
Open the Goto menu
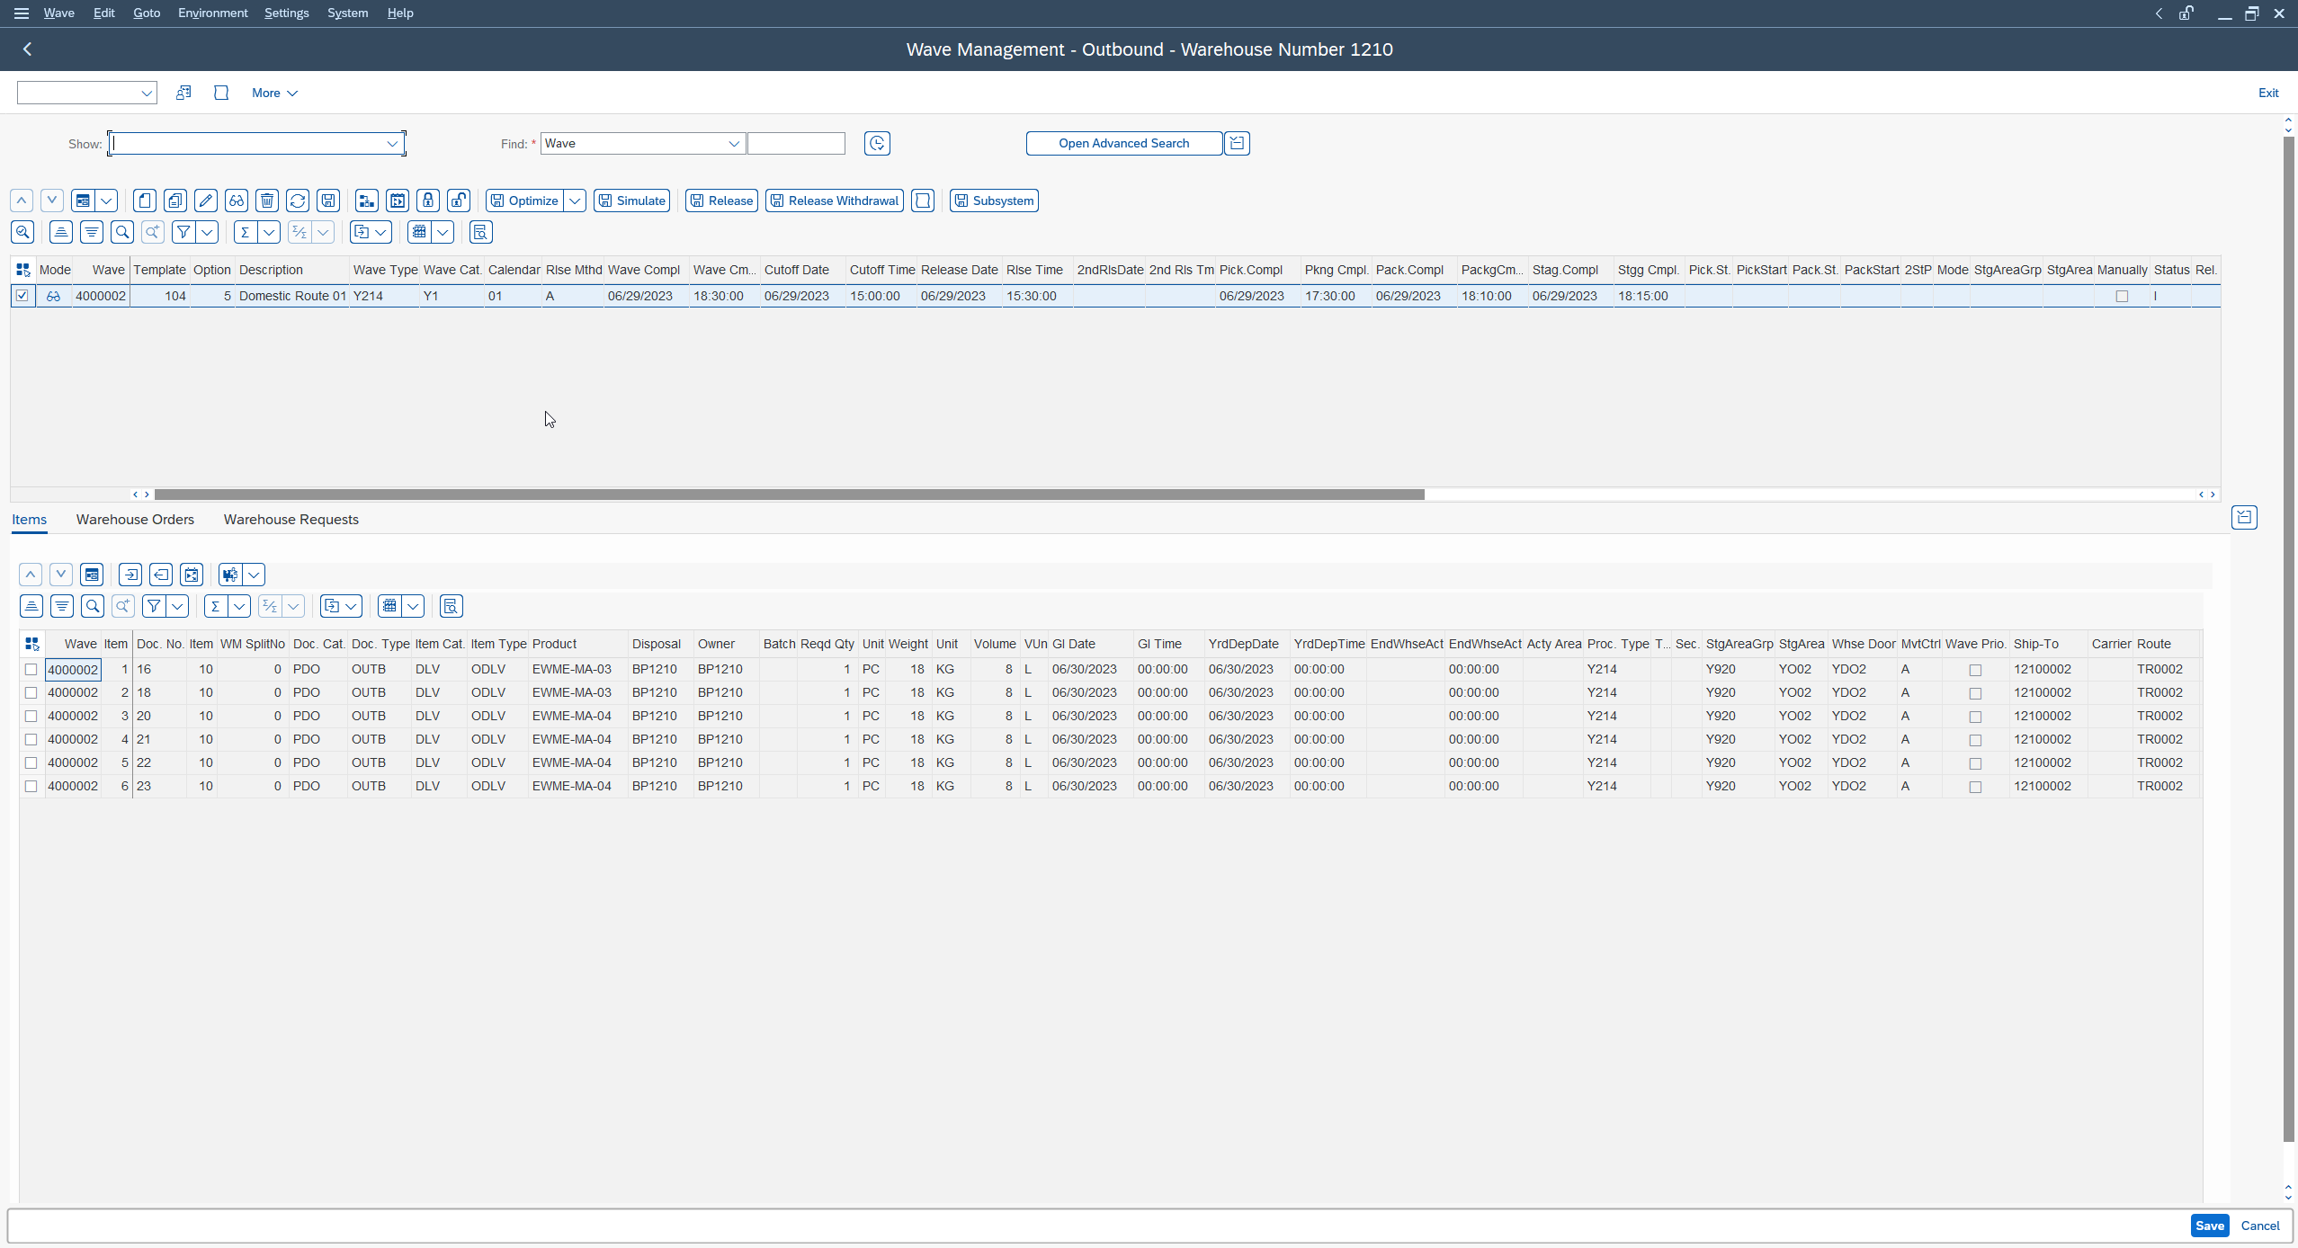point(147,13)
